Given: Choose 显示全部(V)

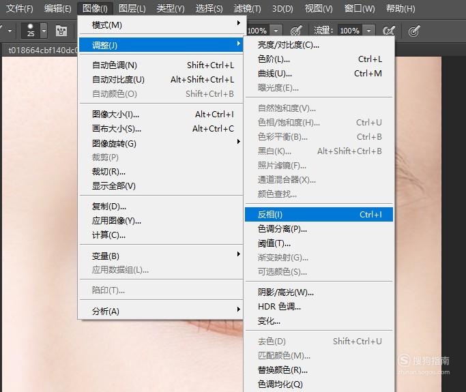Looking at the screenshot, I should [x=161, y=185].
